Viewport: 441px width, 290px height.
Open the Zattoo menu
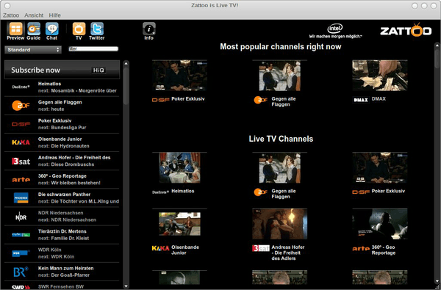(x=11, y=15)
